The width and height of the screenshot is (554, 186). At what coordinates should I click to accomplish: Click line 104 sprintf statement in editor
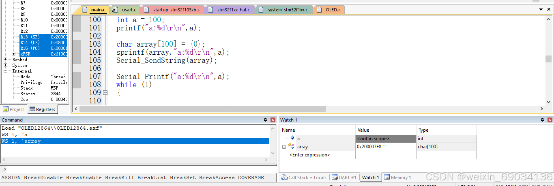tap(173, 52)
